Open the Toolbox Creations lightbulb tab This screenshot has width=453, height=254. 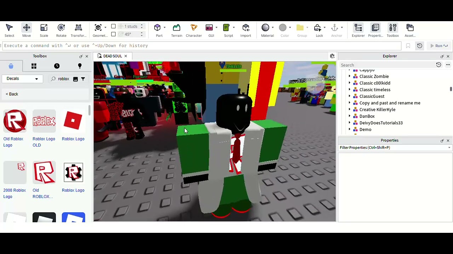80,66
